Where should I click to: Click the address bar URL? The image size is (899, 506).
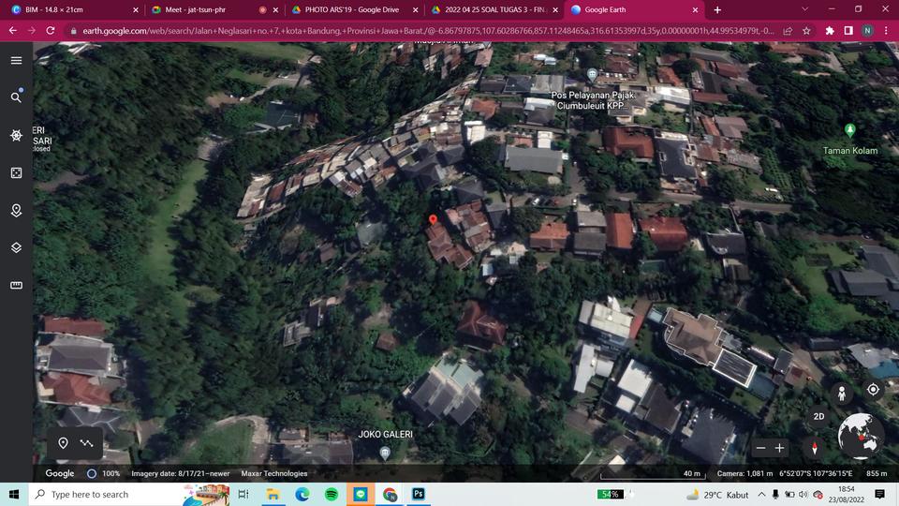pyautogui.click(x=428, y=30)
